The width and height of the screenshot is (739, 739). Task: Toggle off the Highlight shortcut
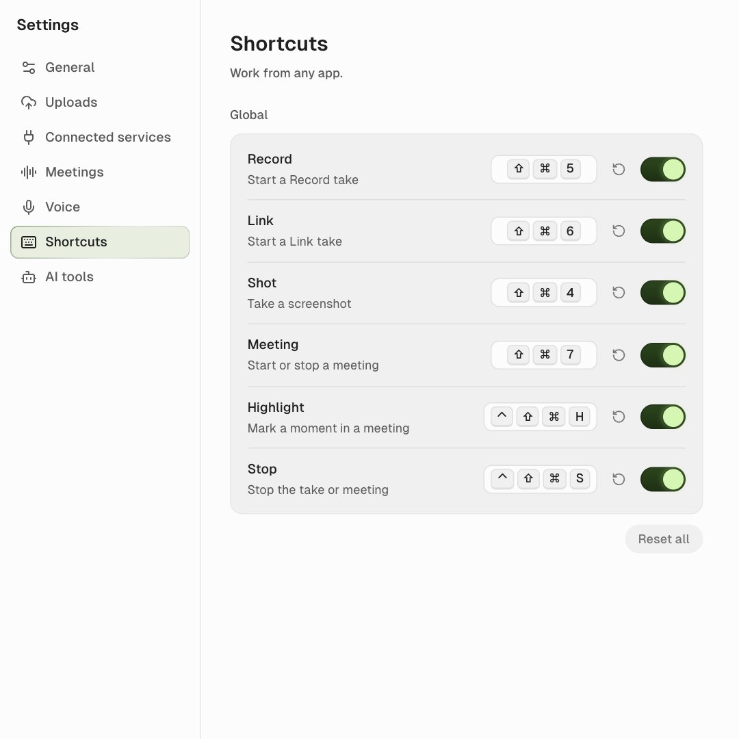point(662,417)
